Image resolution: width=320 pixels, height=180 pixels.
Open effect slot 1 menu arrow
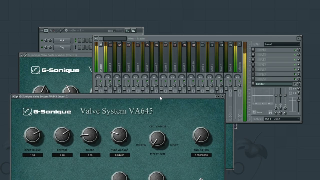[253, 50]
